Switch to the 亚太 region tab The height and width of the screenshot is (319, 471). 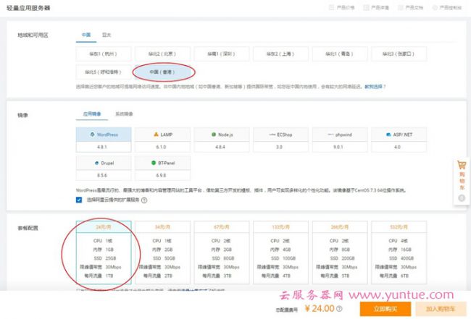click(x=106, y=34)
